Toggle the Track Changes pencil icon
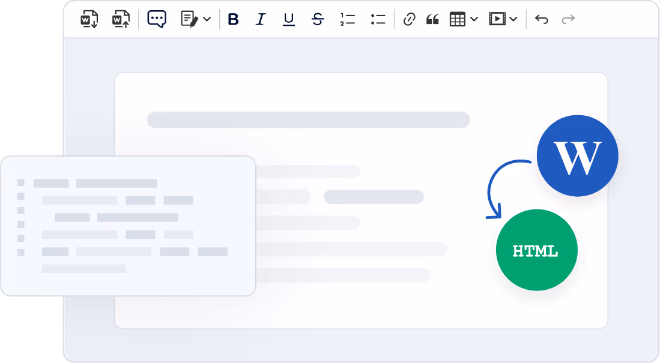 point(190,19)
